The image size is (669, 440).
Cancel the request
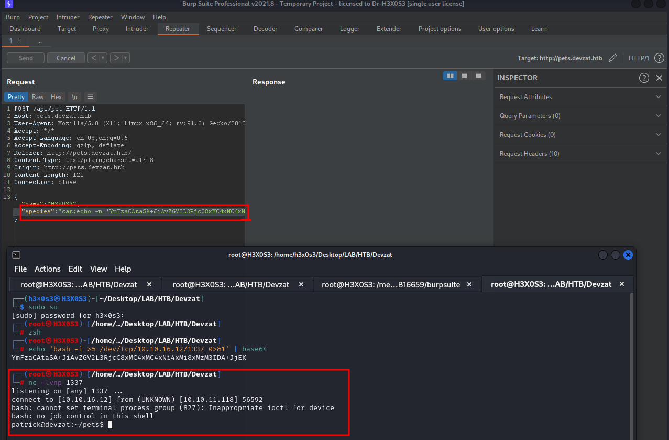click(x=66, y=58)
